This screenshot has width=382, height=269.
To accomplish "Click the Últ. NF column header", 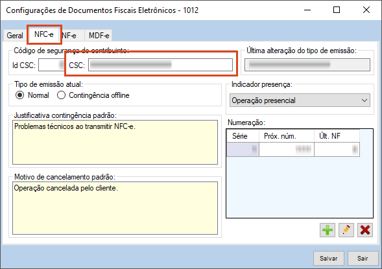I will tap(337, 136).
